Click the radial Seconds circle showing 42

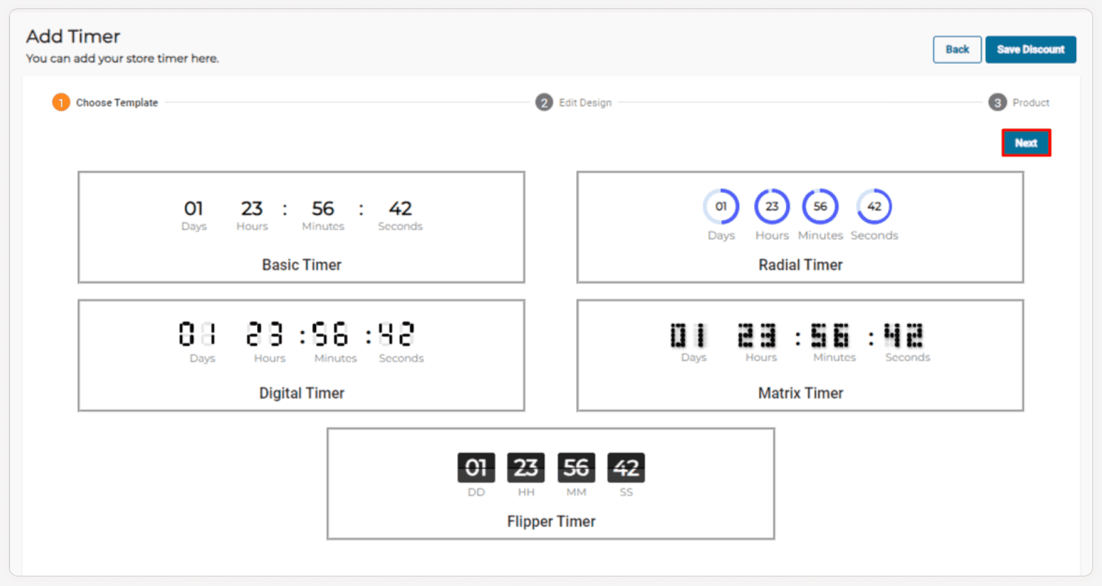[x=874, y=207]
